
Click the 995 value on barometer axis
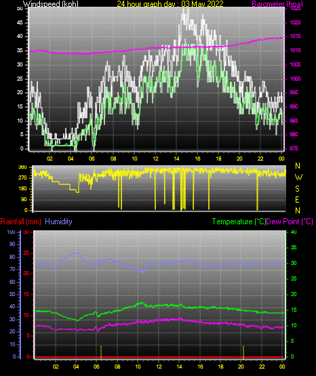(x=294, y=92)
